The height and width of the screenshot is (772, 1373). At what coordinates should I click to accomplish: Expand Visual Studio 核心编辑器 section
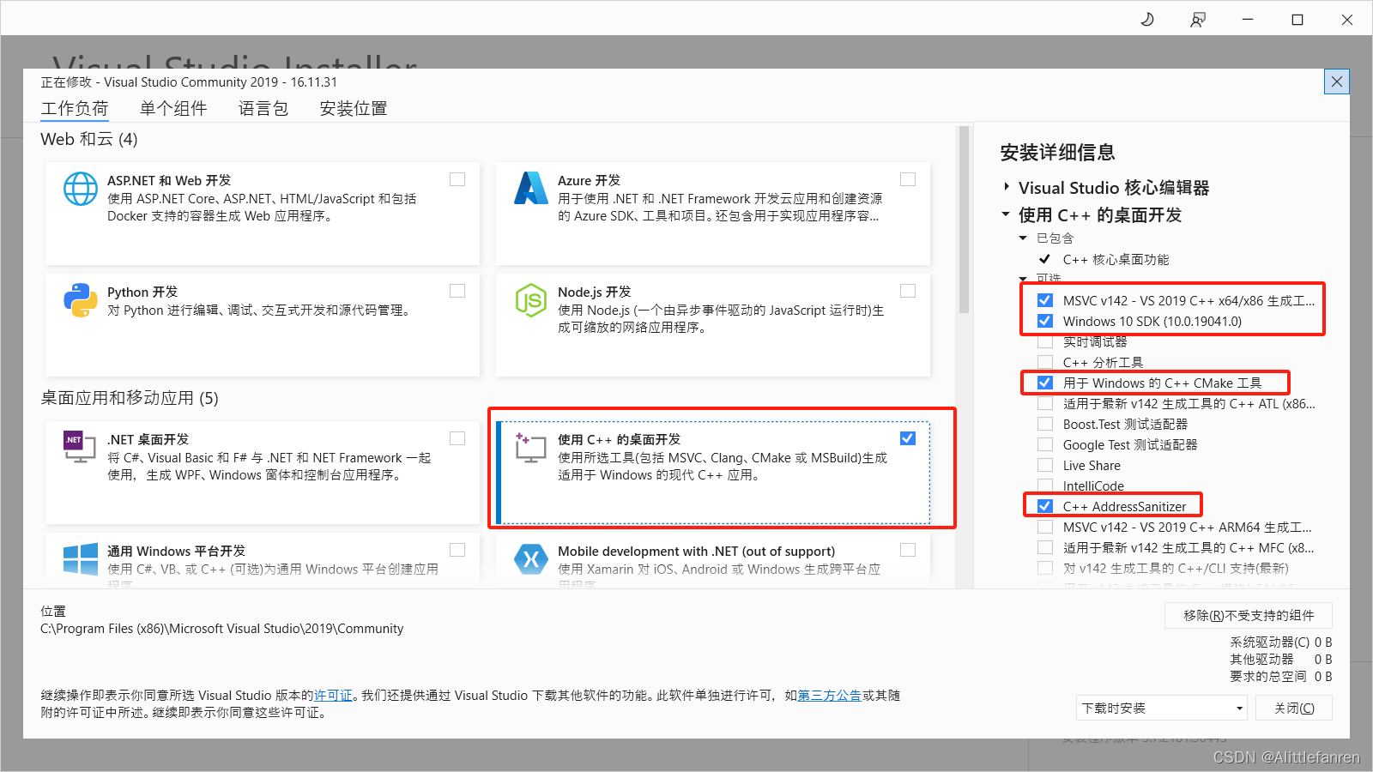(1007, 187)
